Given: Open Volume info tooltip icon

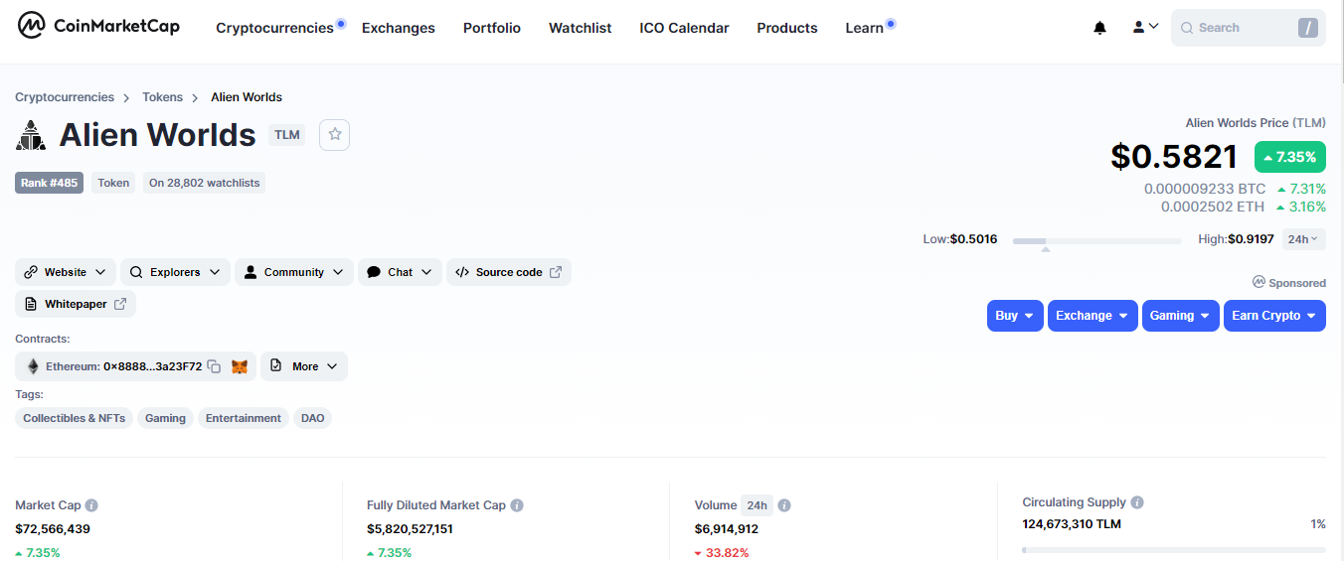Looking at the screenshot, I should click(x=784, y=505).
